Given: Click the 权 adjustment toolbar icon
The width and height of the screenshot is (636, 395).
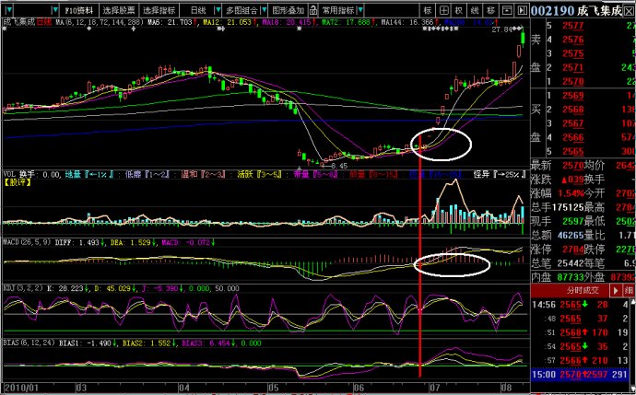Looking at the screenshot, I should tap(458, 8).
